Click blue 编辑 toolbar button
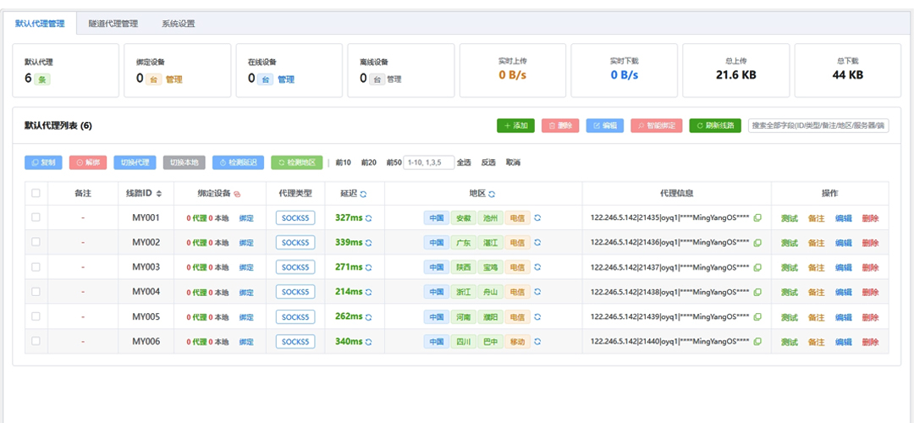The width and height of the screenshot is (914, 423). pos(604,125)
